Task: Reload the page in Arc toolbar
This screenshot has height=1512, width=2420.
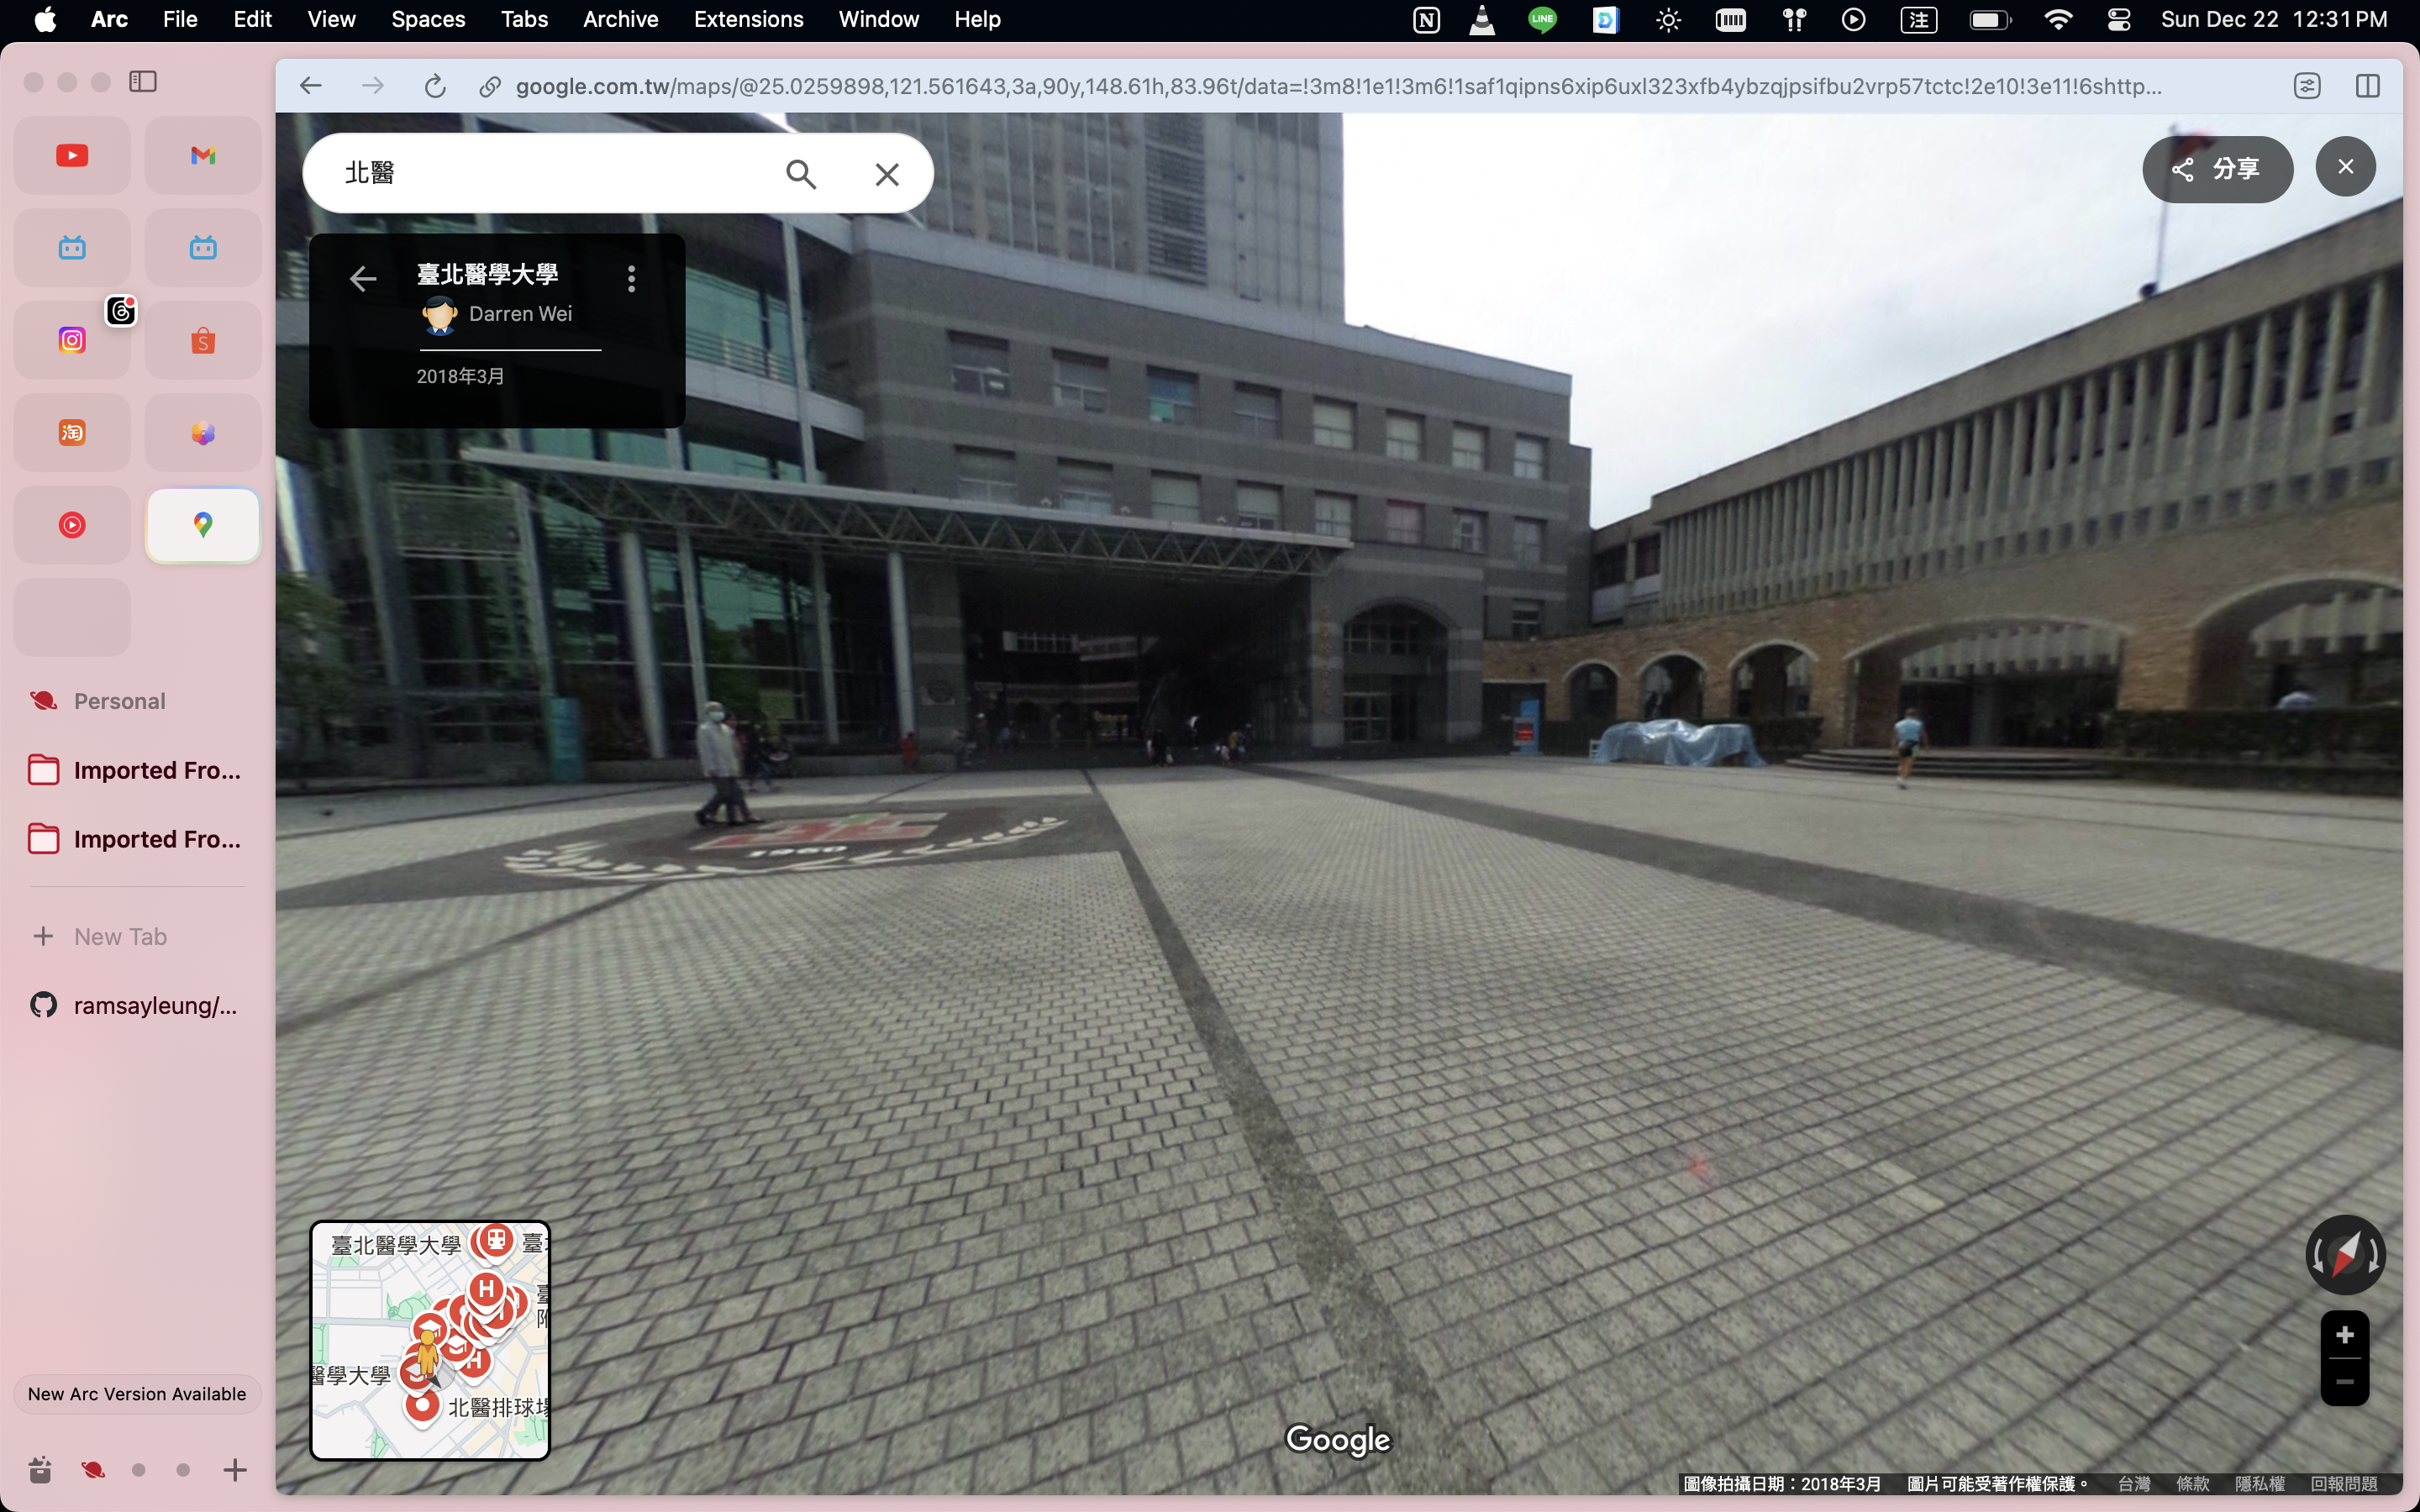Action: pos(435,87)
